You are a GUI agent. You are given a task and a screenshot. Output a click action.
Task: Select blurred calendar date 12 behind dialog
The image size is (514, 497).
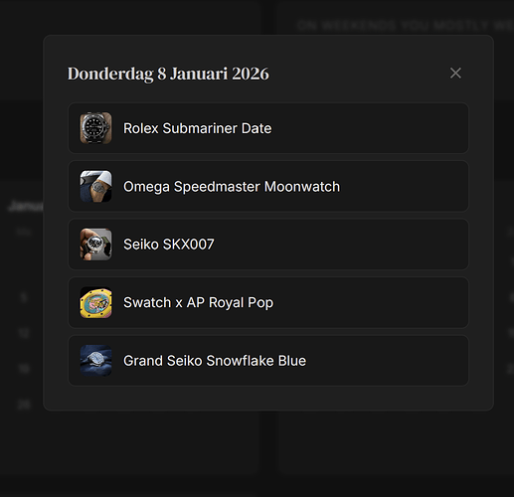23,333
